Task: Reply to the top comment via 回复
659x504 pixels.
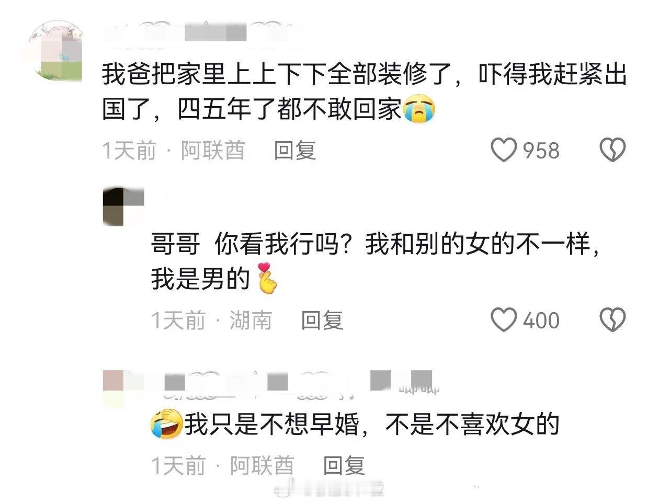Action: tap(295, 151)
